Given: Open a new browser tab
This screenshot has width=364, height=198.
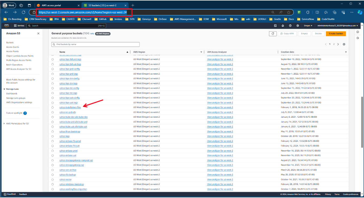Looking at the screenshot, I should pos(133,5).
